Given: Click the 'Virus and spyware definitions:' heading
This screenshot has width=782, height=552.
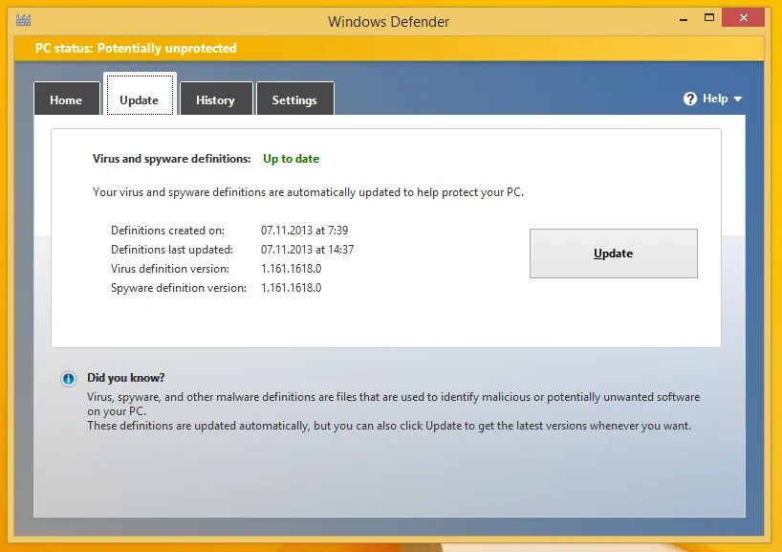Looking at the screenshot, I should click(171, 159).
